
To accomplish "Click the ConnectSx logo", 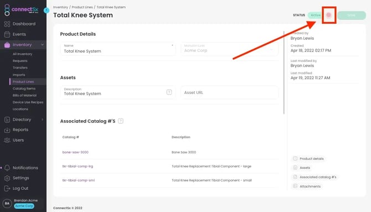I will tap(21, 10).
